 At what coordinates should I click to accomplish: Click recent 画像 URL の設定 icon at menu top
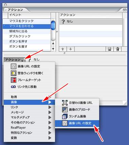(x=14, y=66)
